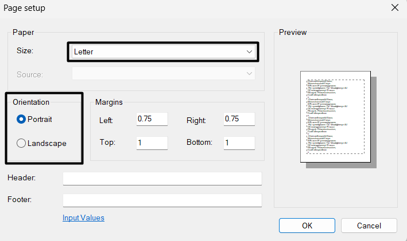Viewport: 407px width, 241px height.
Task: Confirm page setup with OK button
Action: click(307, 226)
